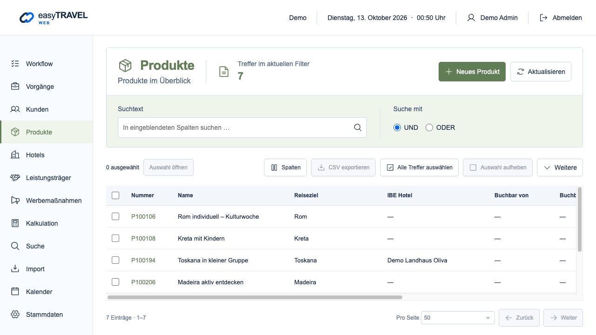
Task: Check the row for P100194
Action: pyautogui.click(x=115, y=260)
